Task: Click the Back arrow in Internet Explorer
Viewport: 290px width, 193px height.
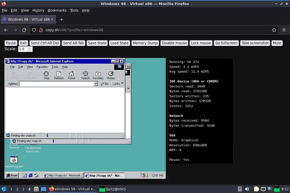Action: point(14,76)
